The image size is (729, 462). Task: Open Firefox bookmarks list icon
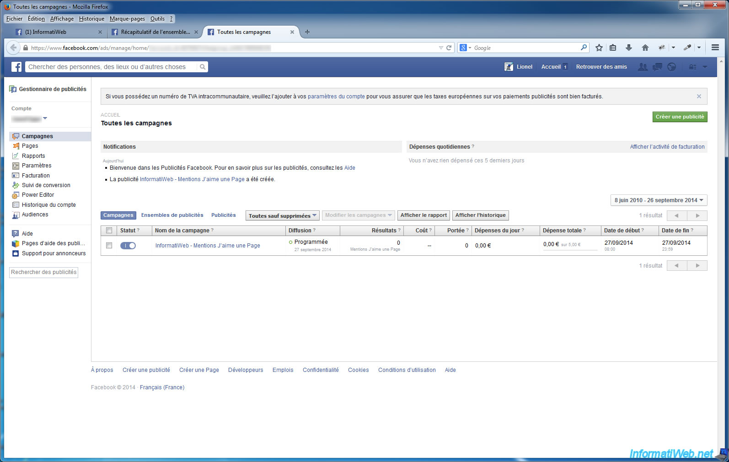click(x=613, y=48)
